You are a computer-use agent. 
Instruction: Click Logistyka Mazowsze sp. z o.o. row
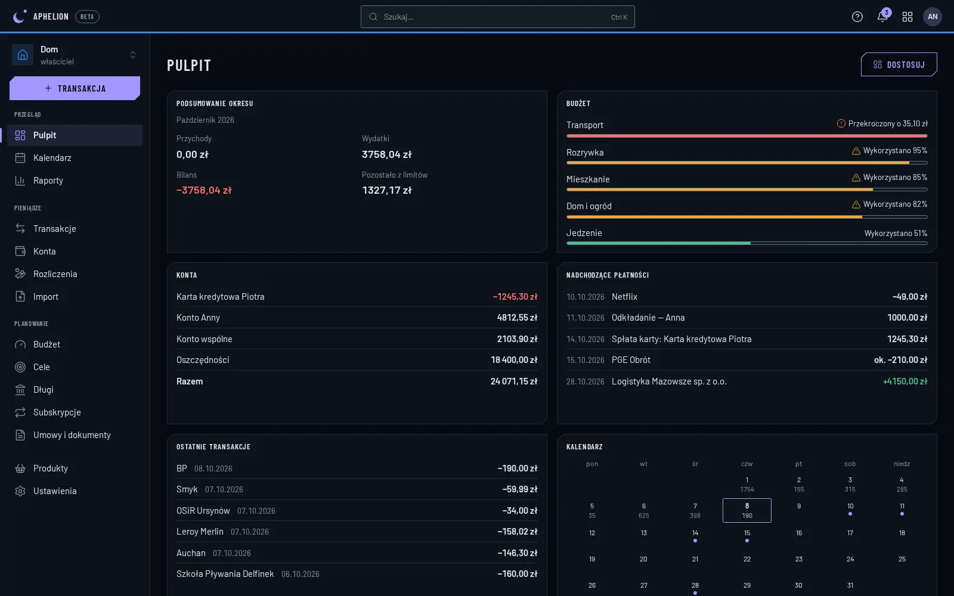pyautogui.click(x=747, y=381)
